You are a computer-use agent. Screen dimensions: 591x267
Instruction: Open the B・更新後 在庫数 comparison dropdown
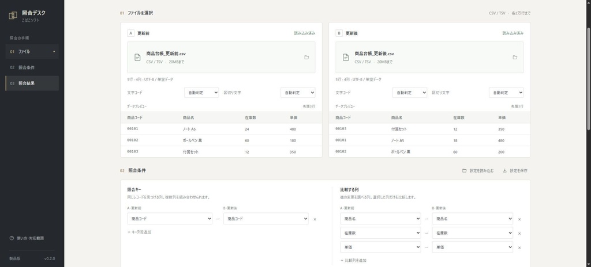[472, 233]
